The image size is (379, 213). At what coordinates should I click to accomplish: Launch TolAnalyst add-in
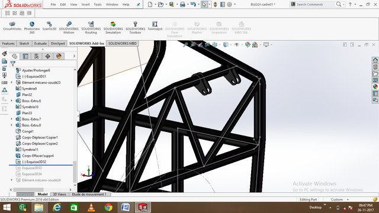(155, 26)
